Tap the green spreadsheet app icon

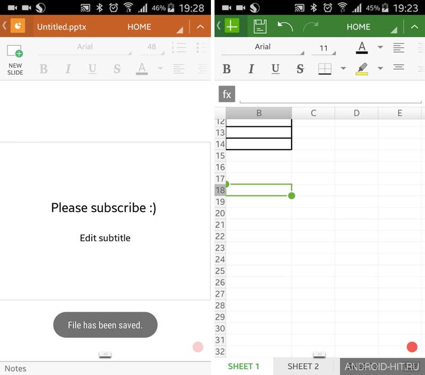[x=232, y=26]
